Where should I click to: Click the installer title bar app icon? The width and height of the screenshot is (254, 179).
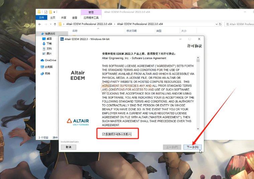pyautogui.click(x=62, y=39)
